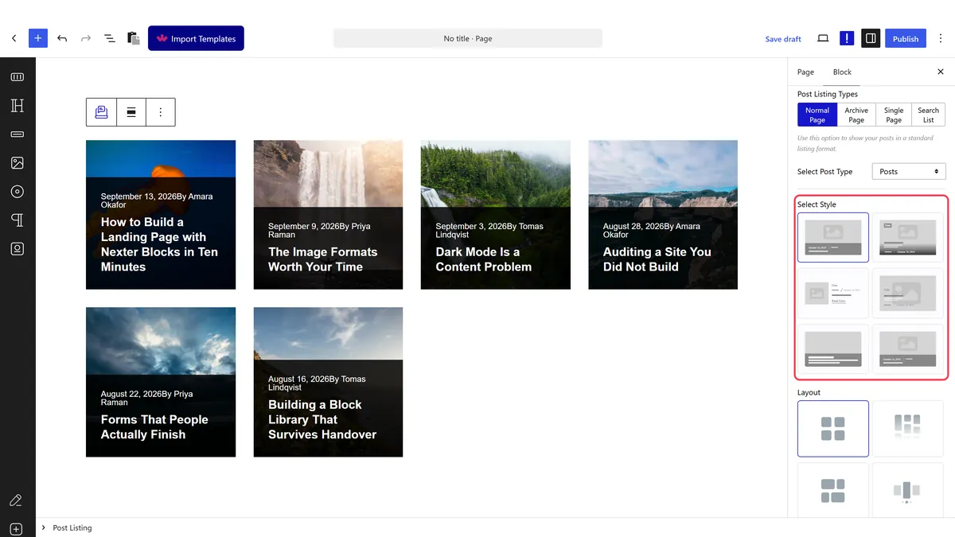Click 'September 3, 2026By Tomas Lindqvist' meta text

pos(489,230)
